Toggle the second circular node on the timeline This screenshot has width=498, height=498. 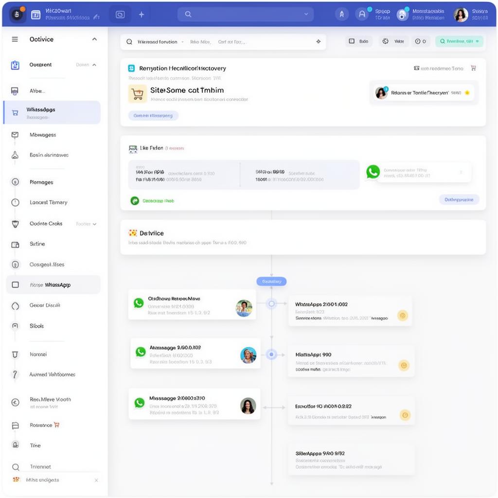click(x=271, y=355)
